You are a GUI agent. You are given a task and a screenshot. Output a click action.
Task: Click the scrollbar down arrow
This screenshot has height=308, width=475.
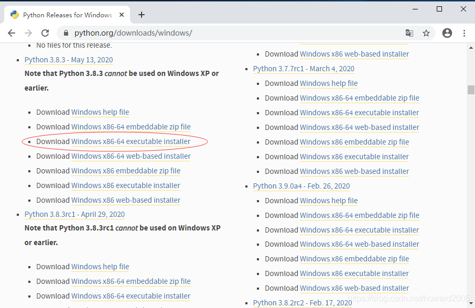point(471,303)
